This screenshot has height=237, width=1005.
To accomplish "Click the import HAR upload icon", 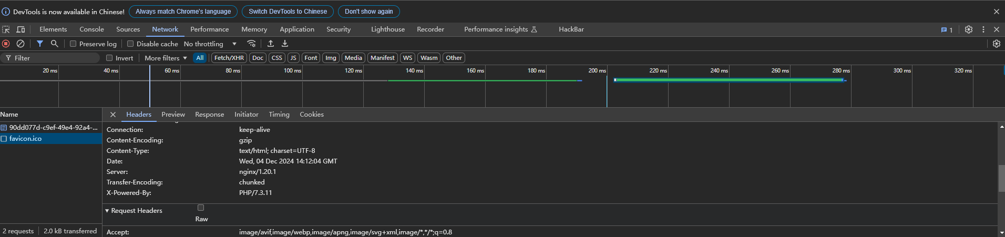I will pos(271,44).
